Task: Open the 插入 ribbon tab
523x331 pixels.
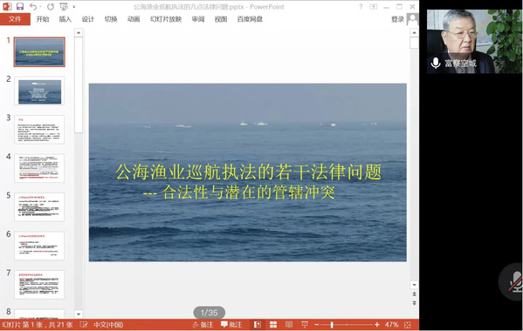Action: [65, 19]
